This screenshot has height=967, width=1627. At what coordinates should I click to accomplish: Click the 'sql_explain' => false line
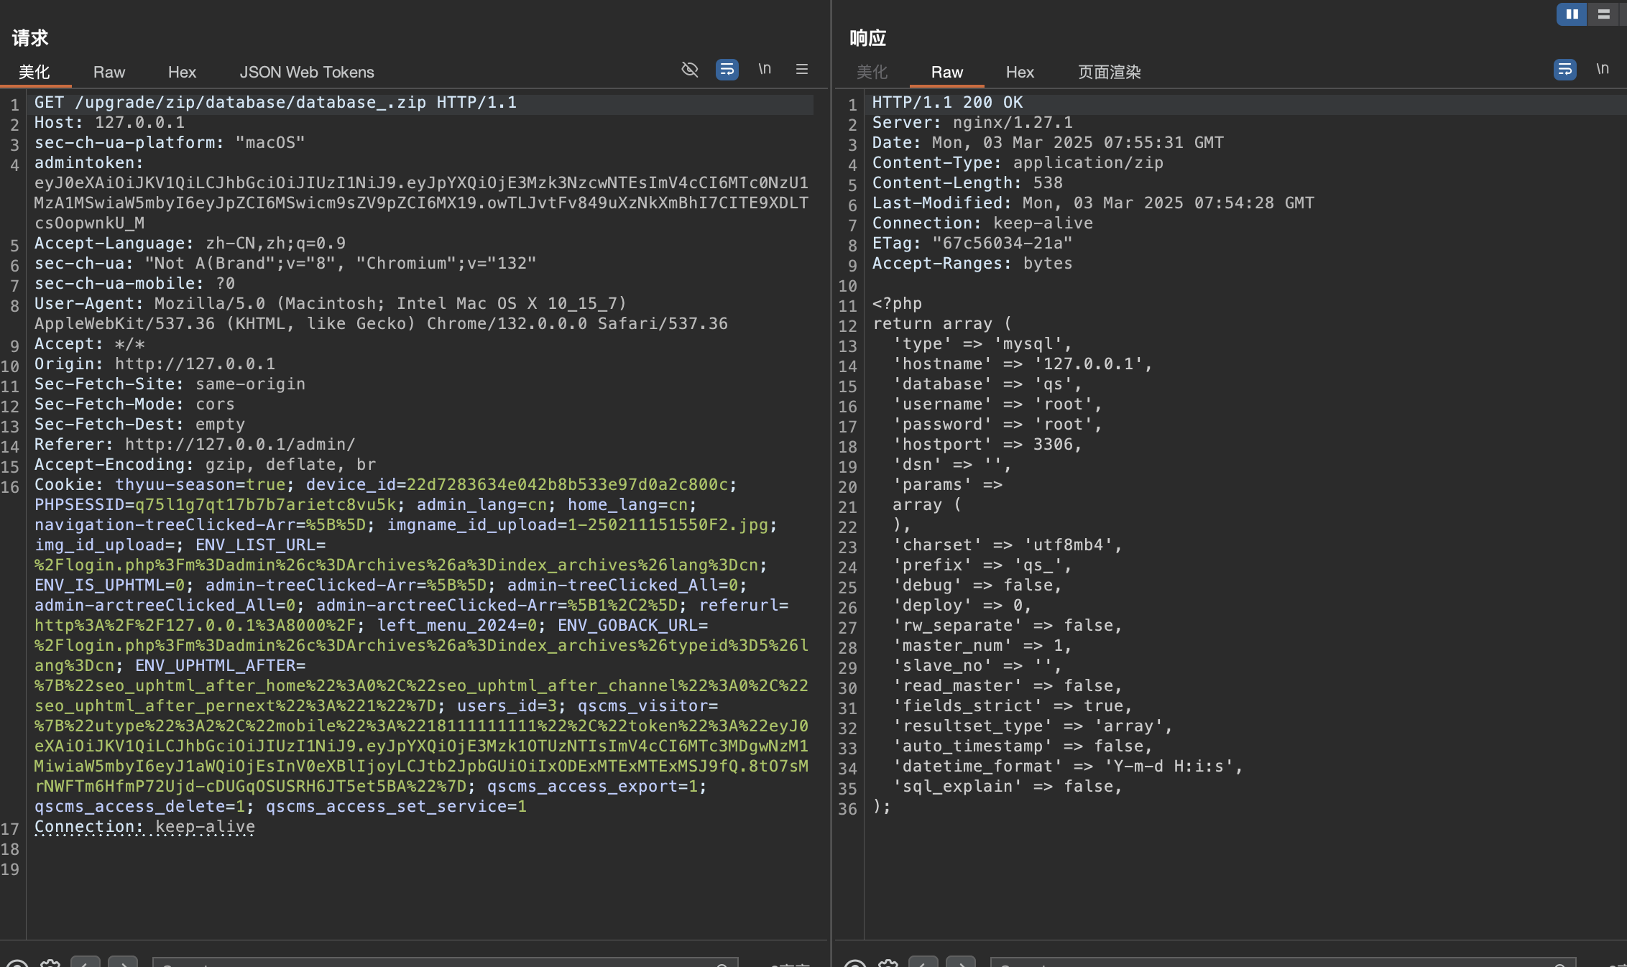tap(1008, 787)
